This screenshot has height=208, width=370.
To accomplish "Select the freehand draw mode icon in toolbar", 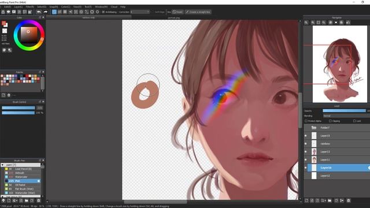I will coord(54,12).
